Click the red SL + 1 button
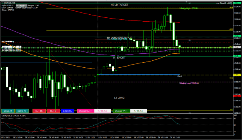The width and height of the screenshot is (242, 140). (x=53, y=111)
